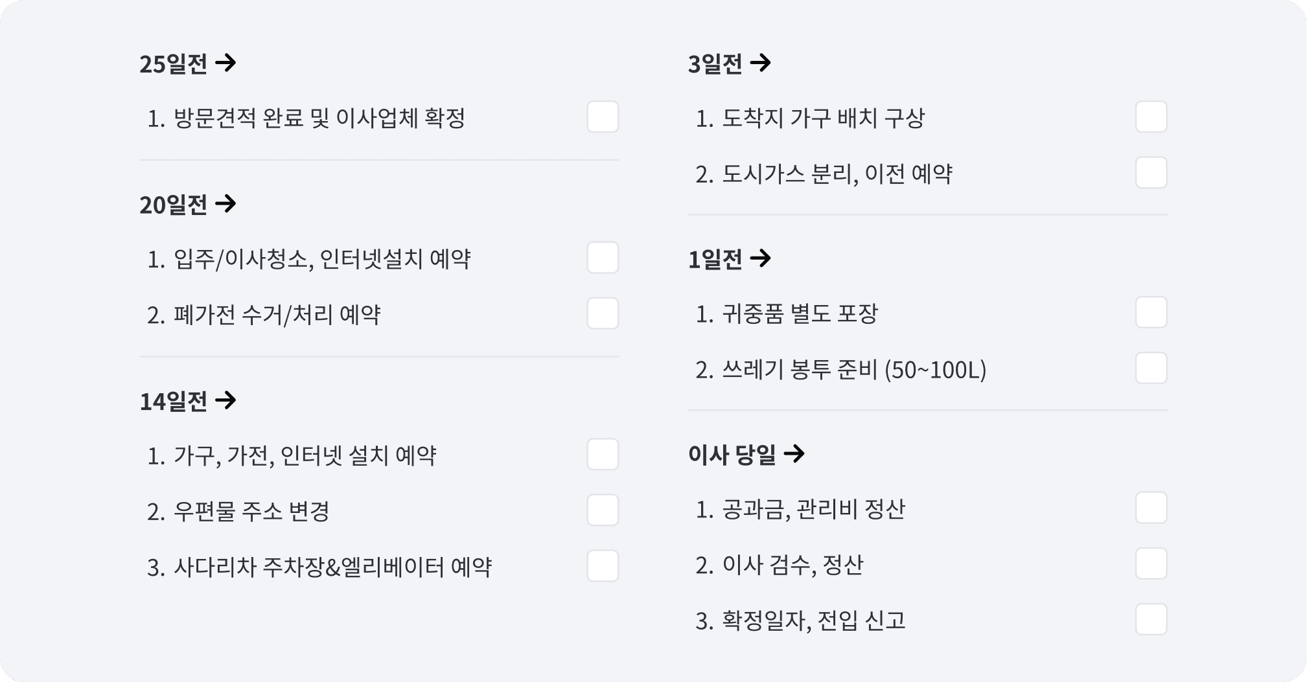Click the arrow icon beside 14일전

(x=226, y=400)
